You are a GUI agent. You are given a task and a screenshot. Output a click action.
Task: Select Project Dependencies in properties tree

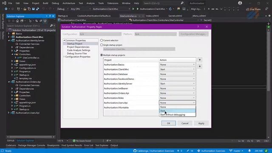tap(78, 47)
